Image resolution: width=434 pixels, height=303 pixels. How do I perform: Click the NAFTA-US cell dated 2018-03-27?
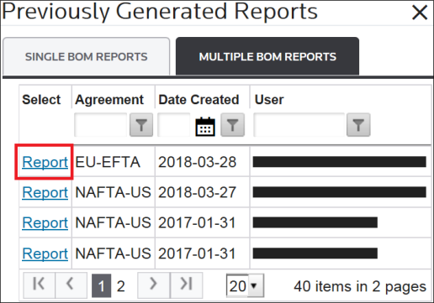click(x=114, y=192)
